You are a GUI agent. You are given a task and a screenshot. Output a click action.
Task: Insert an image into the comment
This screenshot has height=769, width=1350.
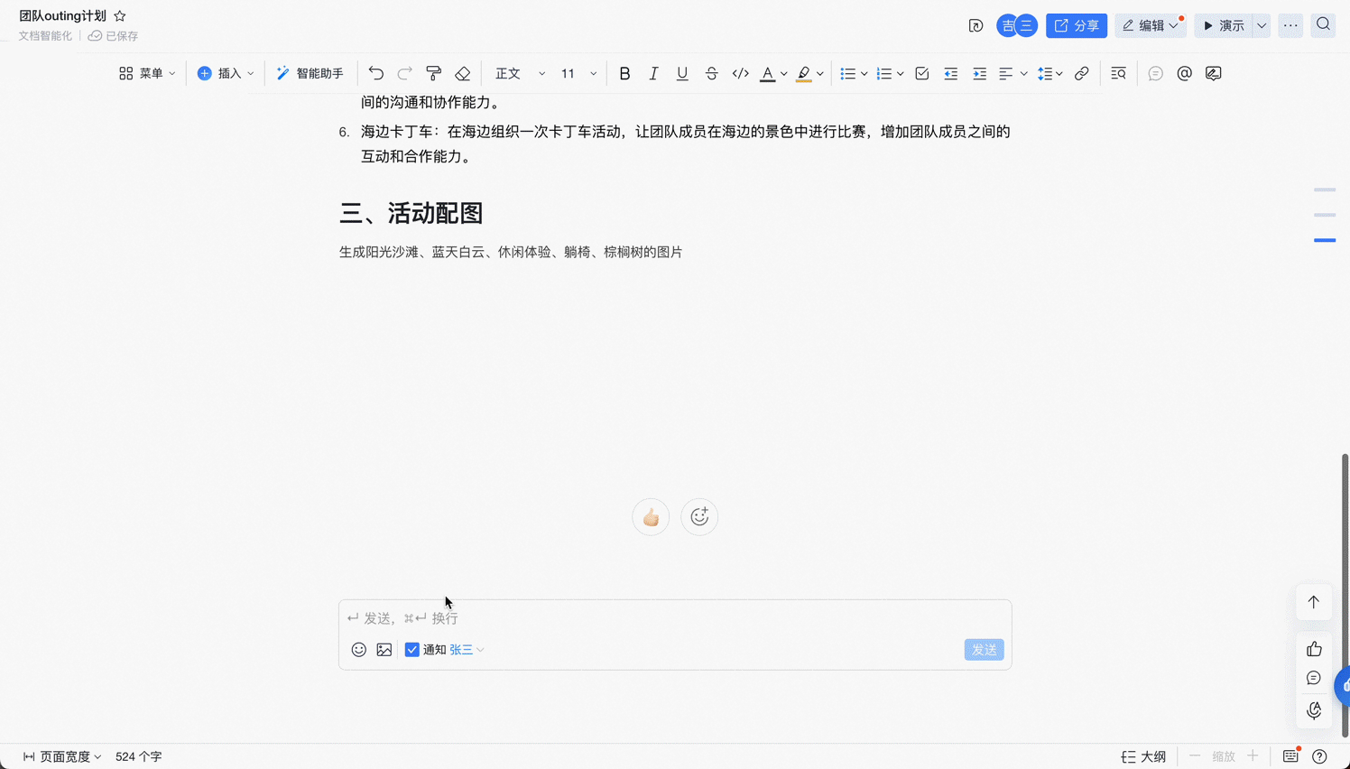tap(384, 649)
